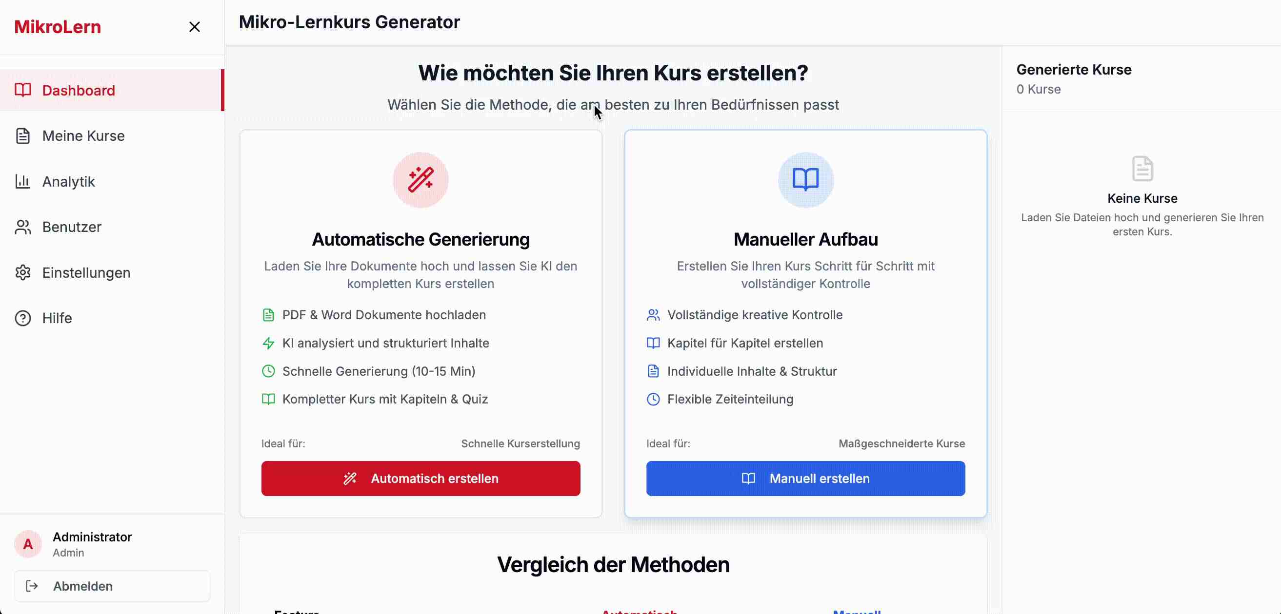Viewport: 1281px width, 614px height.
Task: Click the Dashboard book icon
Action: click(x=23, y=90)
